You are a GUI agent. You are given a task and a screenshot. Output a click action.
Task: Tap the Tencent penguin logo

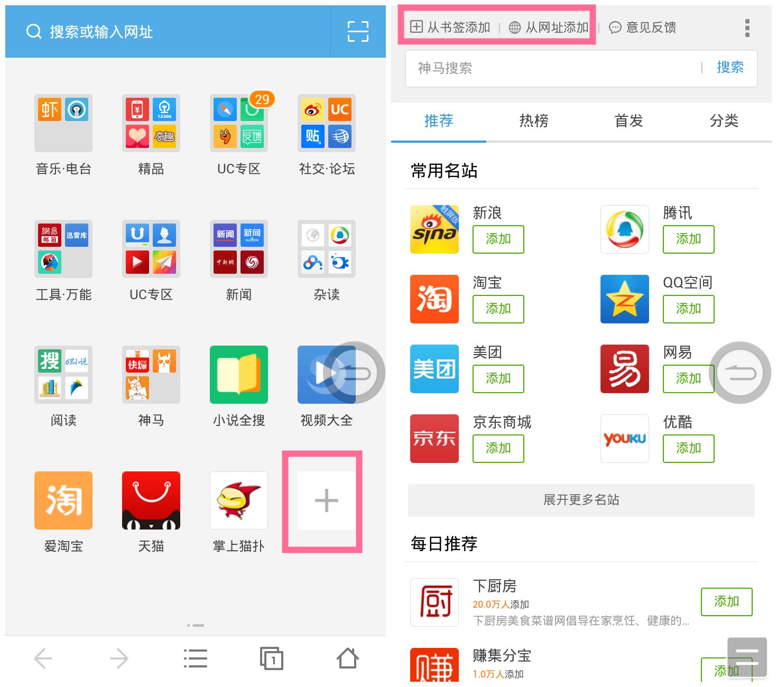click(x=625, y=229)
